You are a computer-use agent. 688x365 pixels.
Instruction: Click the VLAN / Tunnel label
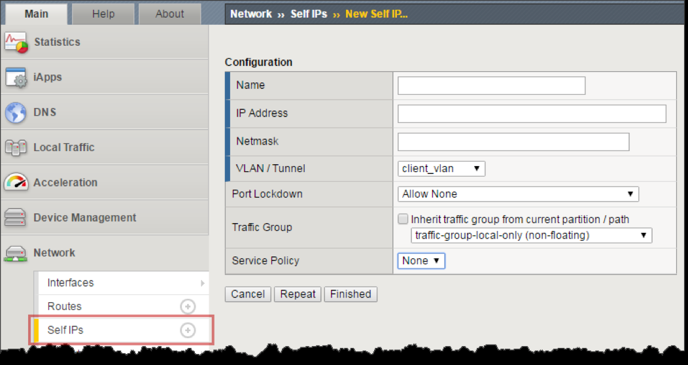coord(271,169)
